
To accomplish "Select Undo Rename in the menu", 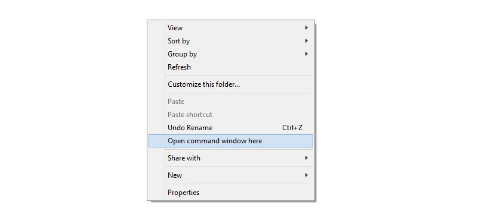I will point(231,127).
